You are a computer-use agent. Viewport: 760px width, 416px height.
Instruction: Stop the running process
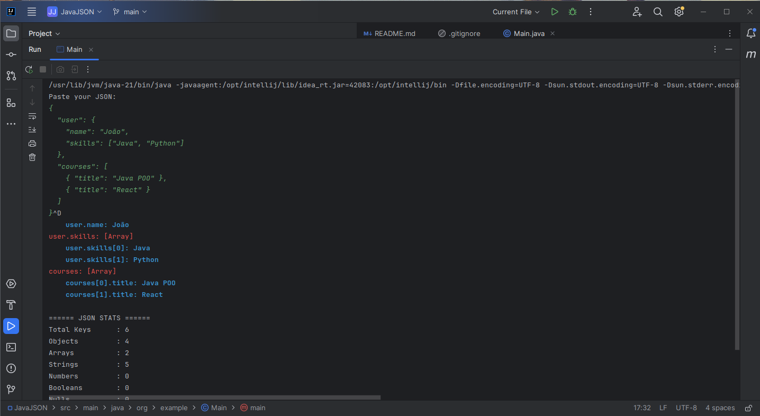point(43,69)
